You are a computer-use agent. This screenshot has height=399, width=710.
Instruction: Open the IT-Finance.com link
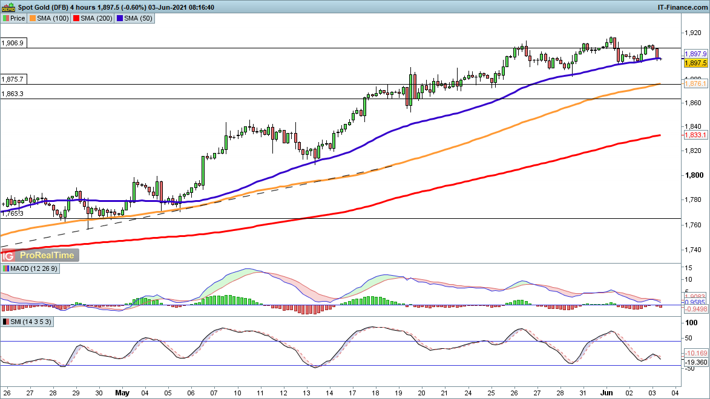[683, 7]
